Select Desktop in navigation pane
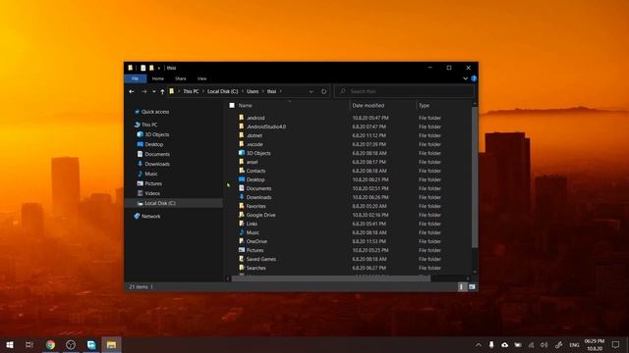The width and height of the screenshot is (629, 353). coord(154,144)
